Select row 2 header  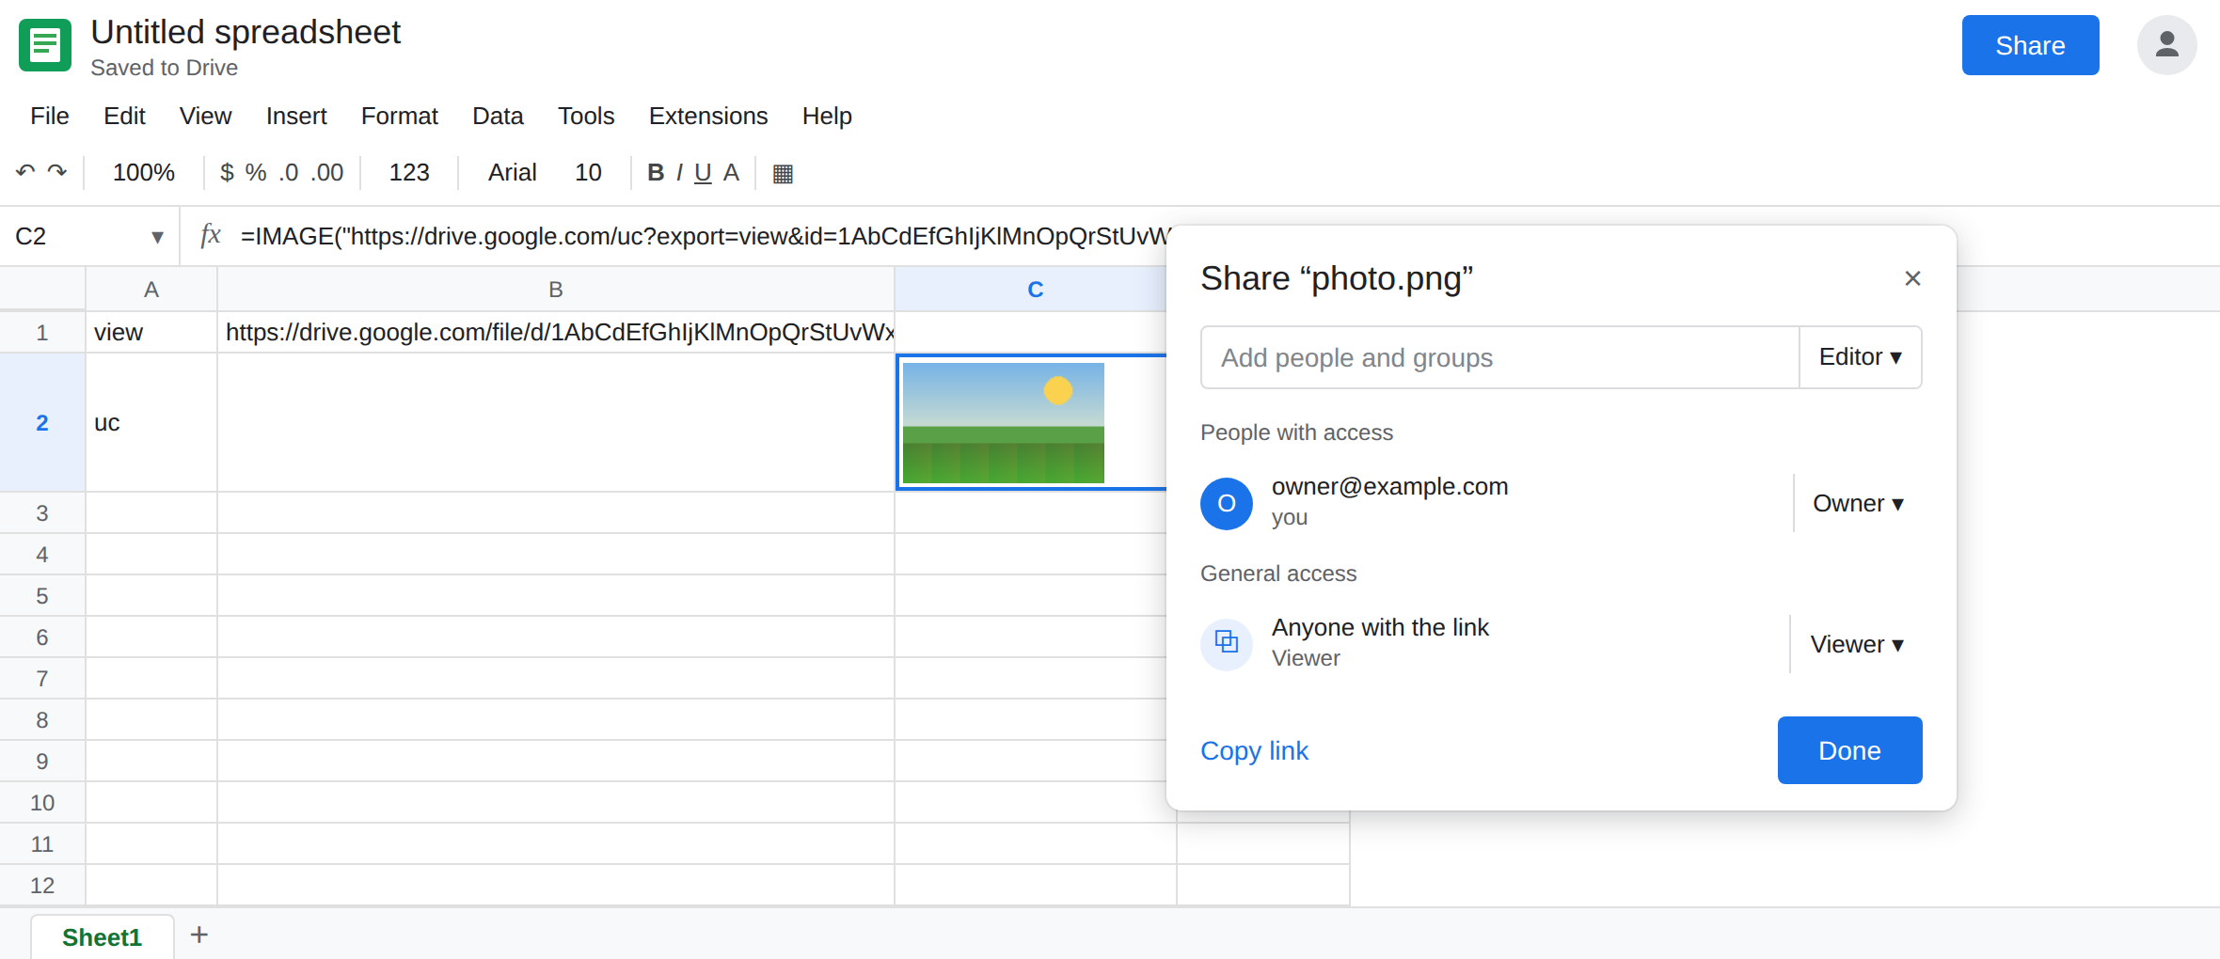point(42,423)
